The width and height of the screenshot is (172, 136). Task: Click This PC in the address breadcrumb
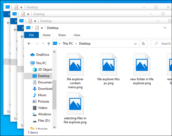coord(67,44)
